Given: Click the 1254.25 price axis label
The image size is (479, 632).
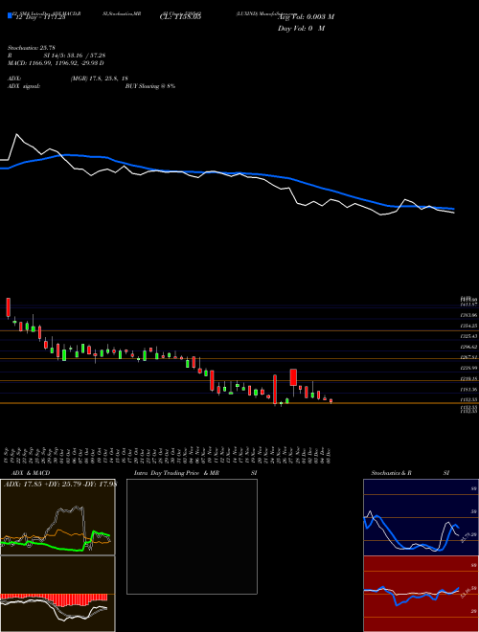Looking at the screenshot, I should click(468, 326).
